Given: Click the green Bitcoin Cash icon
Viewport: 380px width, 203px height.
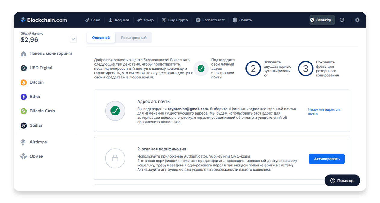Looking at the screenshot, I should [x=24, y=111].
